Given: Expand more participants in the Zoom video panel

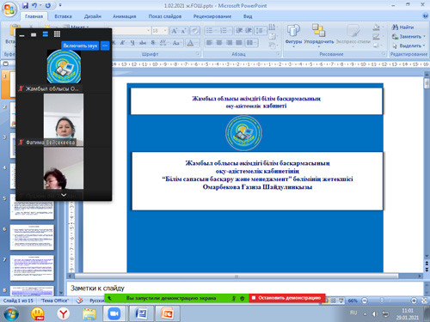Looking at the screenshot, I should [x=64, y=195].
